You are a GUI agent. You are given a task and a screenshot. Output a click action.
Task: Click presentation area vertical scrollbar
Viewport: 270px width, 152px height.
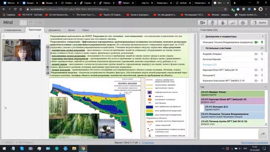(x=195, y=86)
